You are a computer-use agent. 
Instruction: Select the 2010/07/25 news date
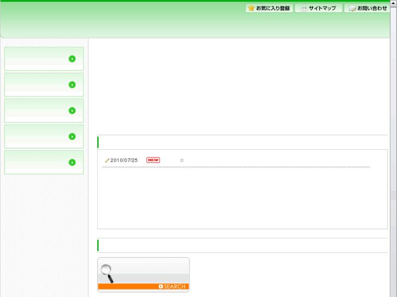124,160
